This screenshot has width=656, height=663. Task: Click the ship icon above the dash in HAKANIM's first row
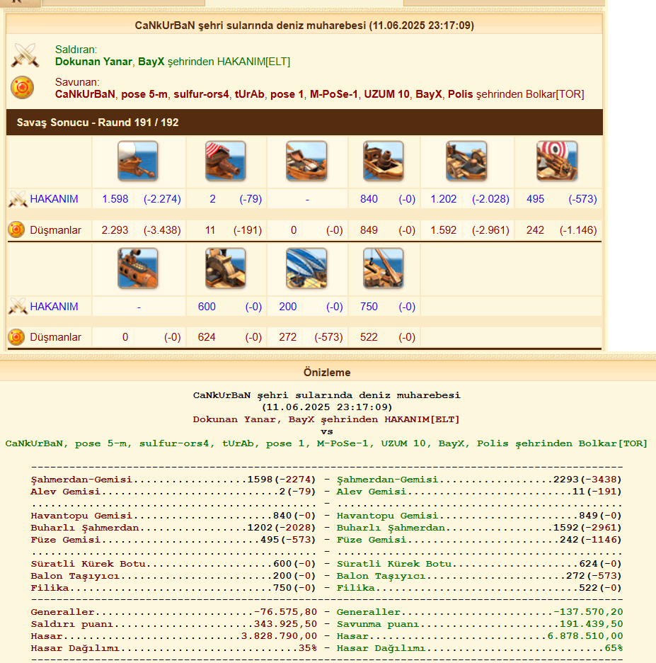[306, 161]
